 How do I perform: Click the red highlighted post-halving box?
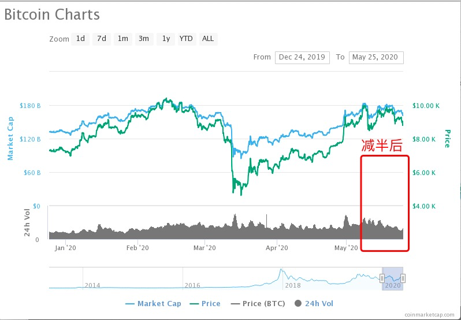pyautogui.click(x=385, y=203)
